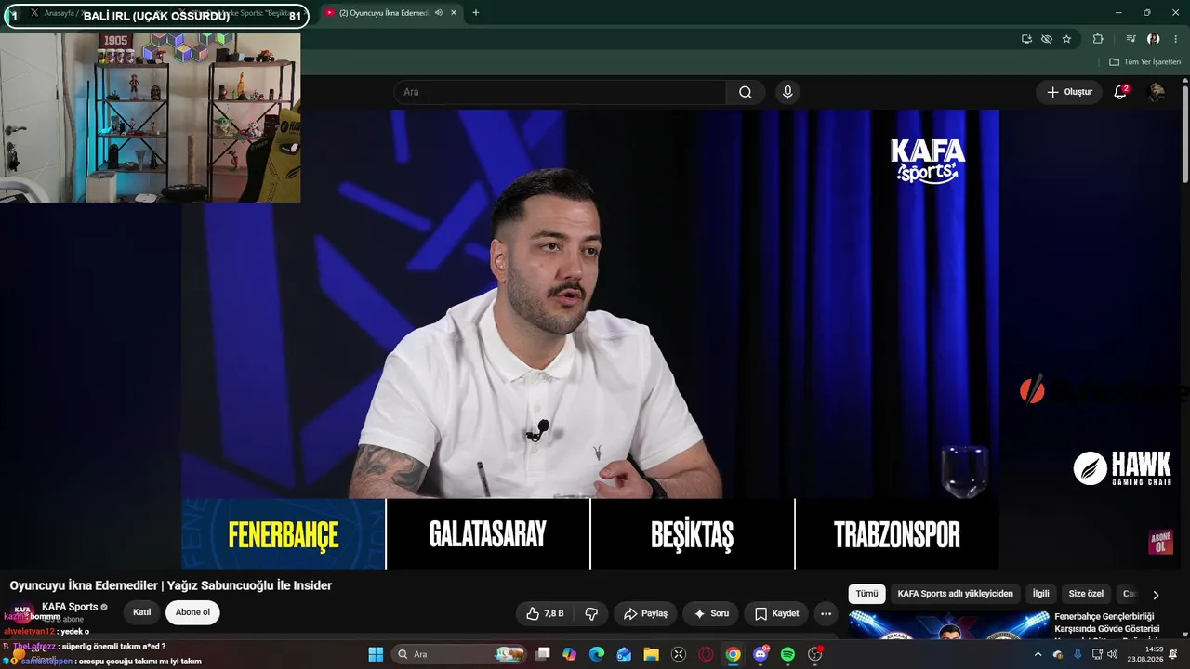Open Microsoft Edge from the taskbar
Screen dimensions: 1190x669
[597, 654]
